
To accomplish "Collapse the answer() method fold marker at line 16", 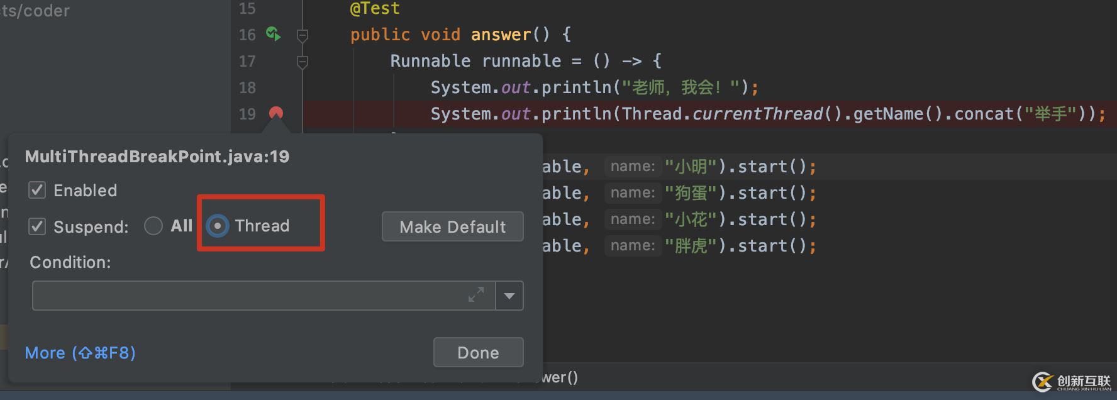I will [303, 36].
